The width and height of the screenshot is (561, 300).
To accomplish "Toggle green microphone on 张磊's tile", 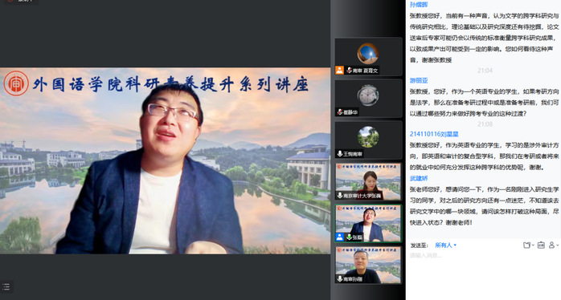I will 349,237.
